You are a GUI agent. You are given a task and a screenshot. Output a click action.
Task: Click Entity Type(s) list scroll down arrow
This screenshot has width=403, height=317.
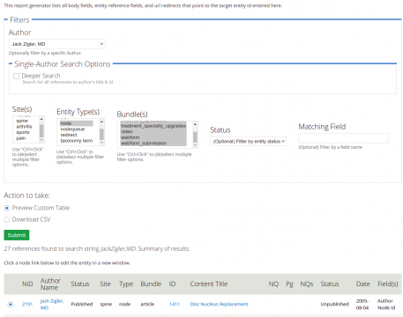pos(101,143)
